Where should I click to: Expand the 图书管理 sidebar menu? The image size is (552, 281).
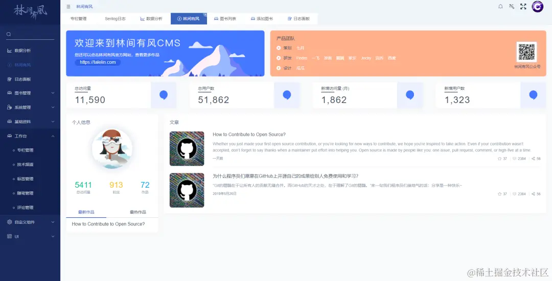click(30, 93)
